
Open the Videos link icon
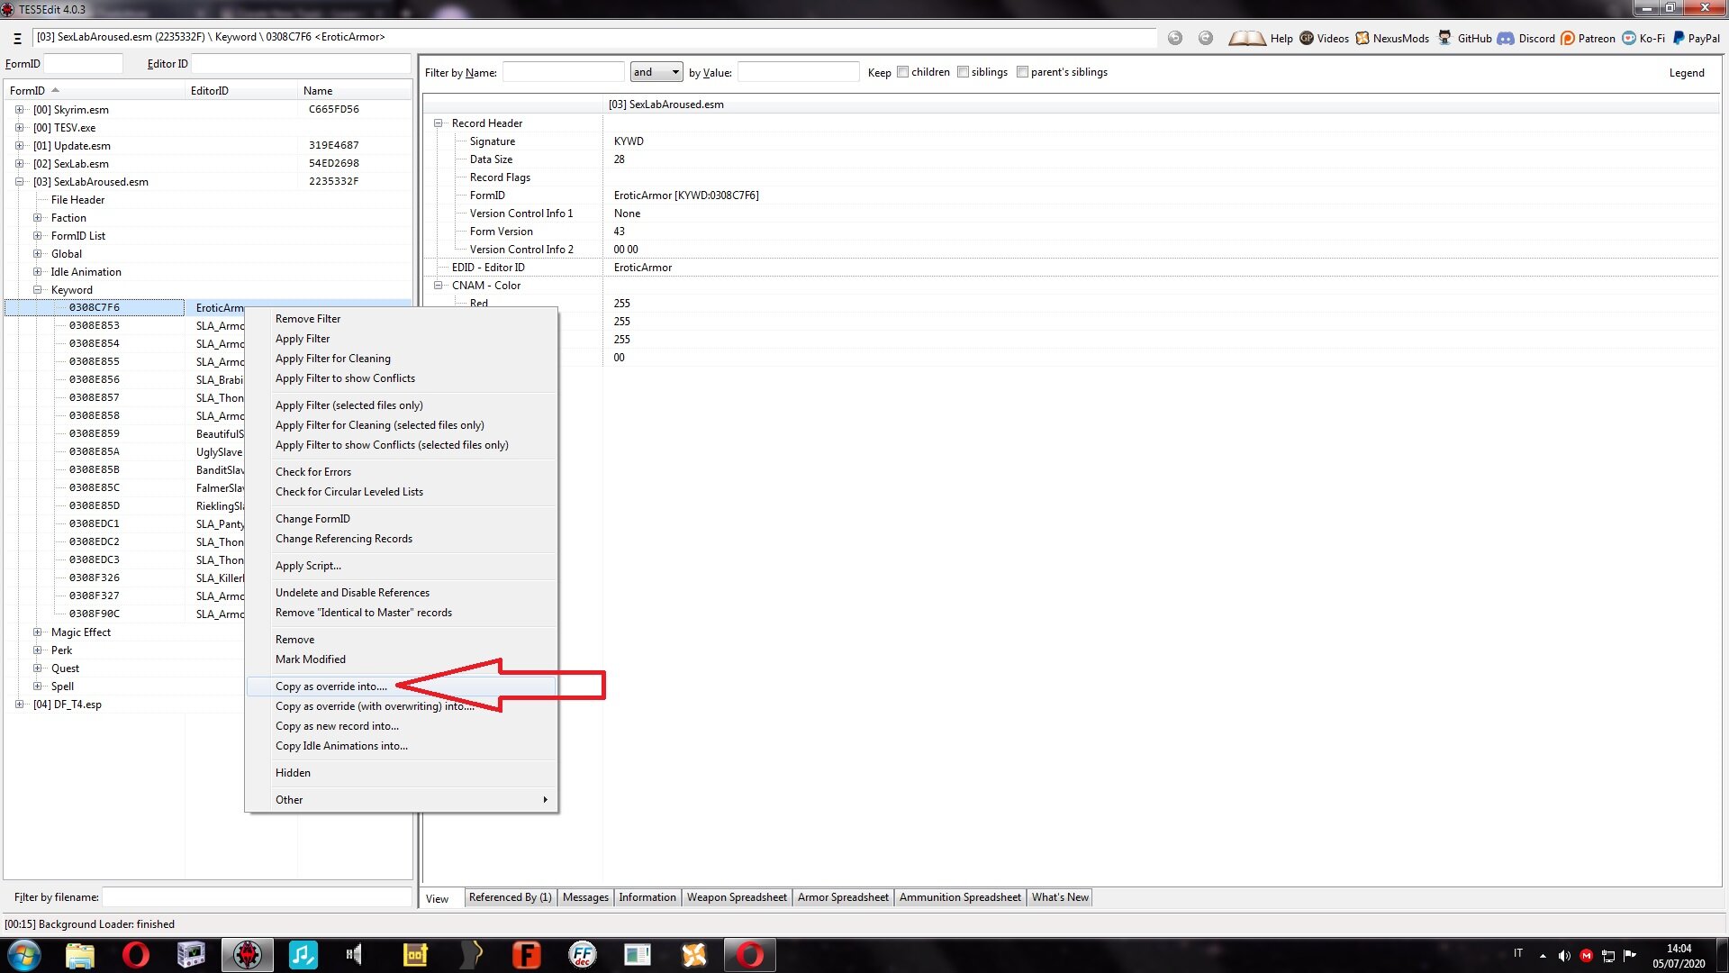1307,38
